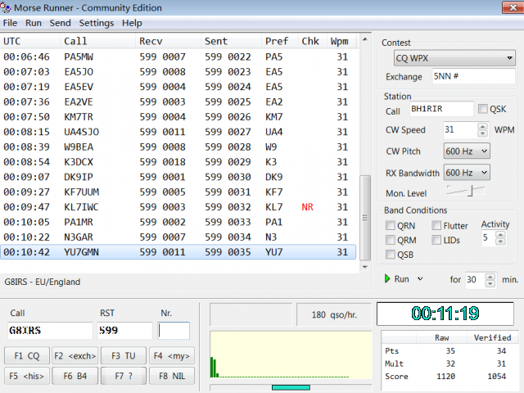The width and height of the screenshot is (524, 393).
Task: Click the red NR check flag
Action: tap(308, 207)
